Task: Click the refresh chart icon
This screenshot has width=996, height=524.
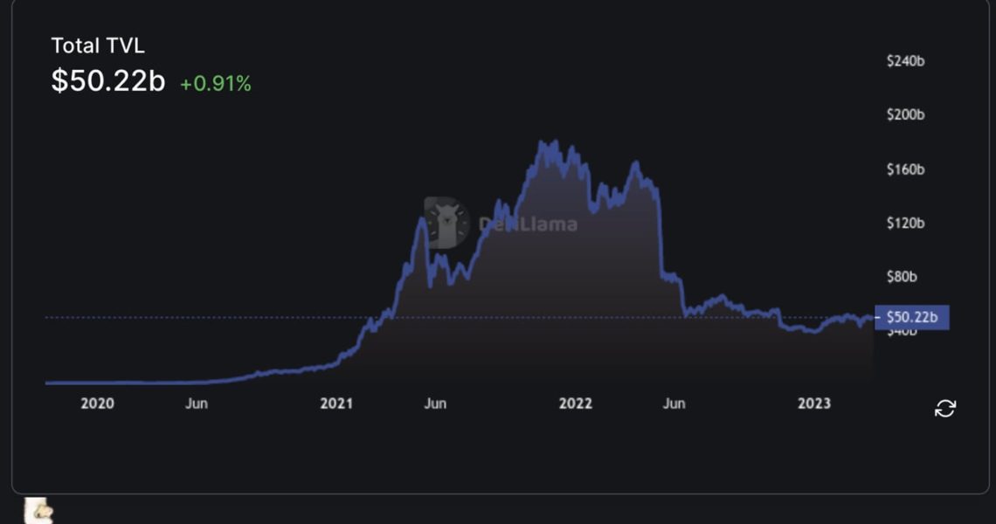Action: pos(945,408)
